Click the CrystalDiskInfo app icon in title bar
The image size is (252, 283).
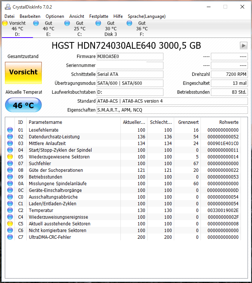click(8, 7)
